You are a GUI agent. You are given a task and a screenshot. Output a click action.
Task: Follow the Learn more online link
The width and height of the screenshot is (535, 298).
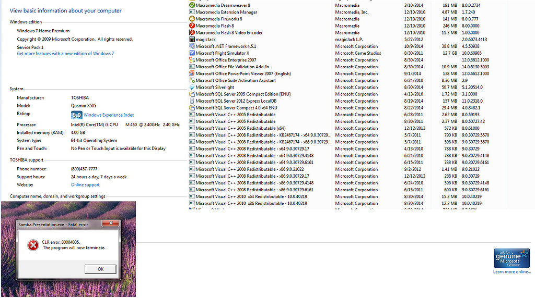point(512,272)
